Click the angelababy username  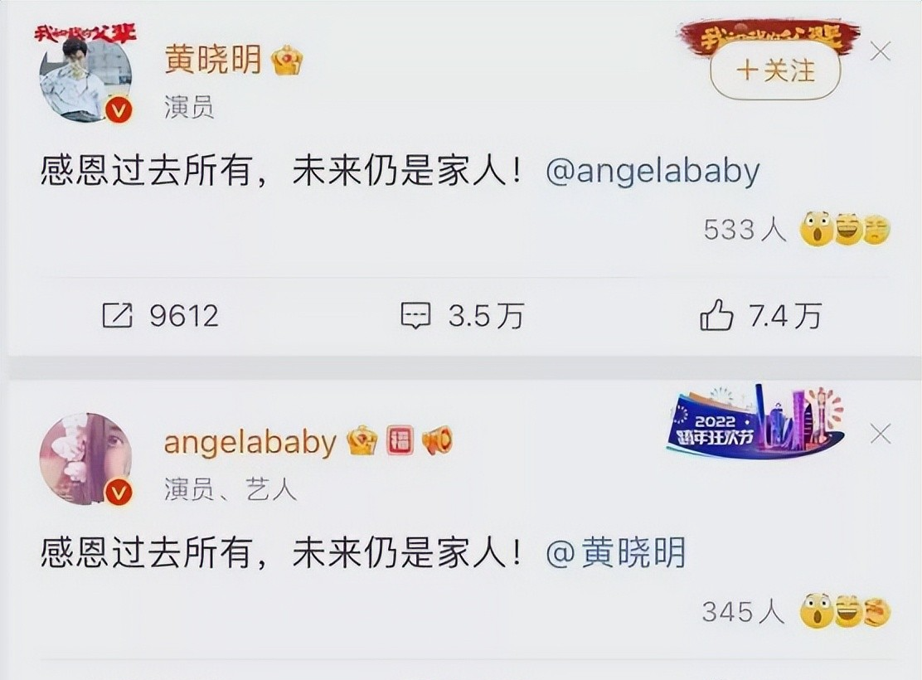coord(250,442)
